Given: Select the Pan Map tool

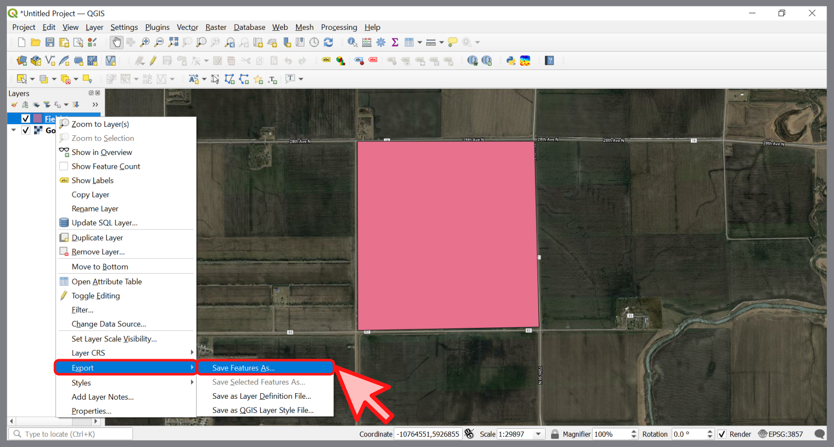Looking at the screenshot, I should coord(116,42).
